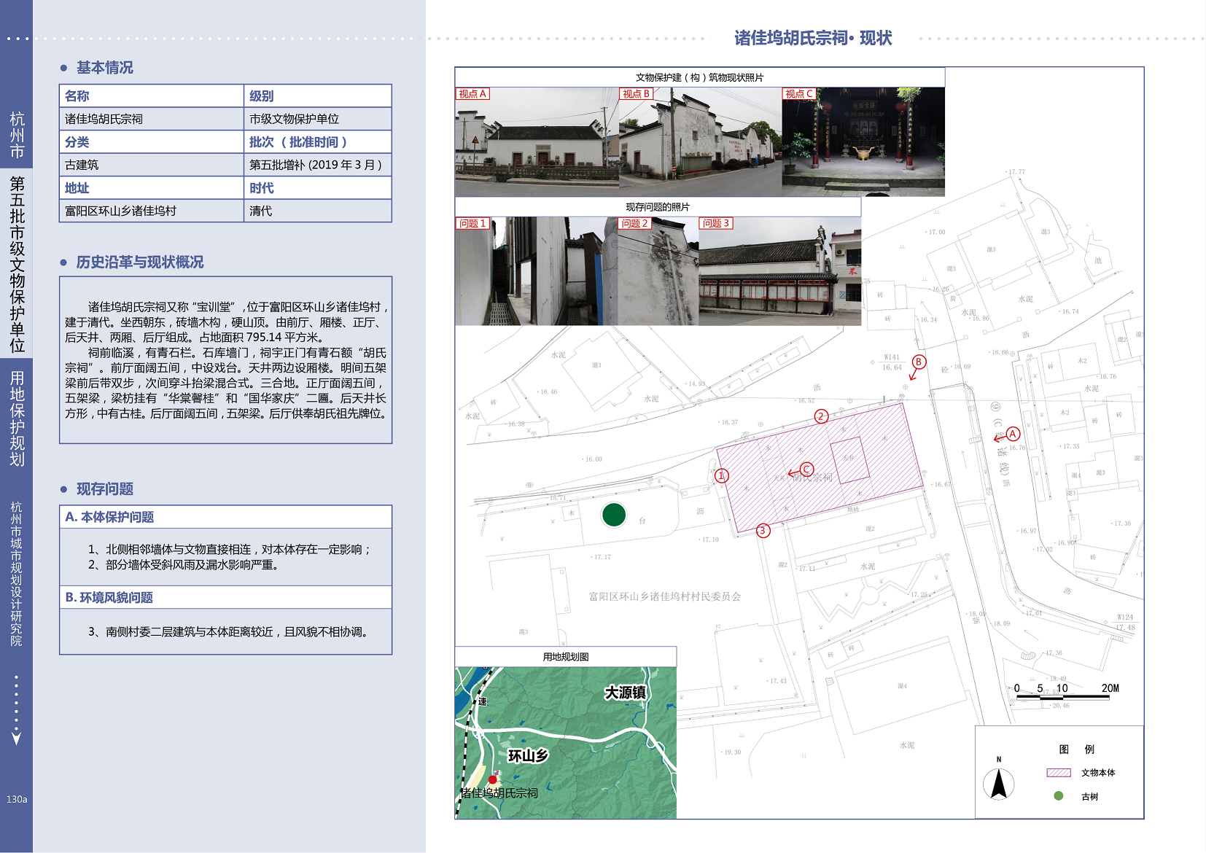Screen dimensions: 1206x853
Task: Open the 视点 B photo thumbnail
Action: point(700,142)
